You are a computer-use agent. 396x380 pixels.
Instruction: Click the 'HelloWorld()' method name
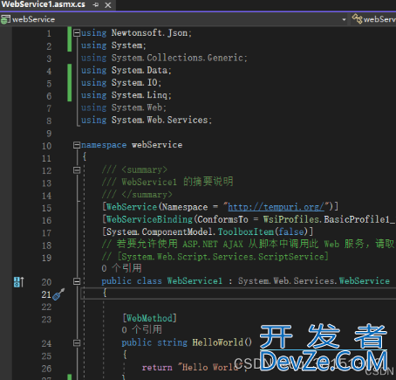222,342
